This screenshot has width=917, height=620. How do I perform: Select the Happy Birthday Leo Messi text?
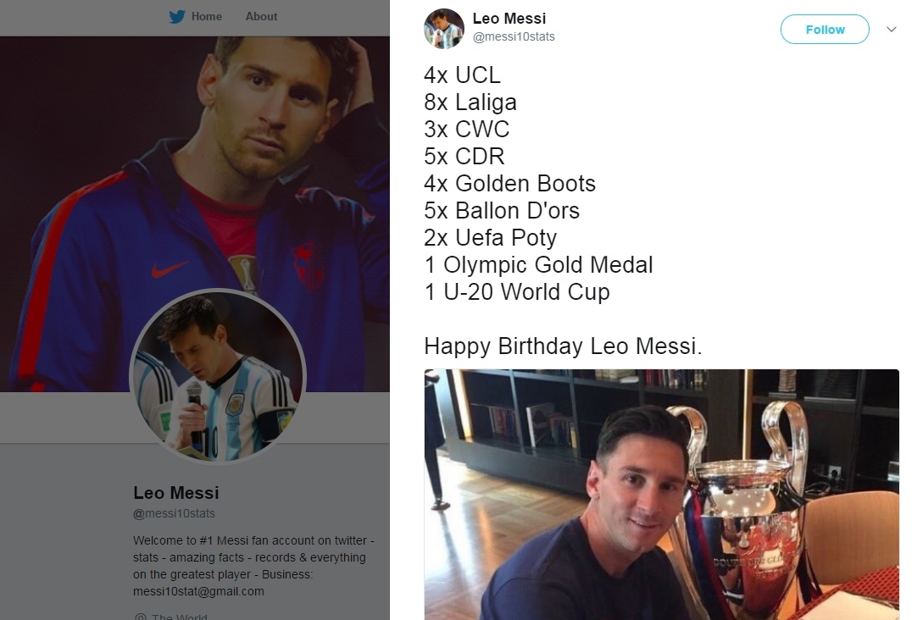(x=563, y=346)
